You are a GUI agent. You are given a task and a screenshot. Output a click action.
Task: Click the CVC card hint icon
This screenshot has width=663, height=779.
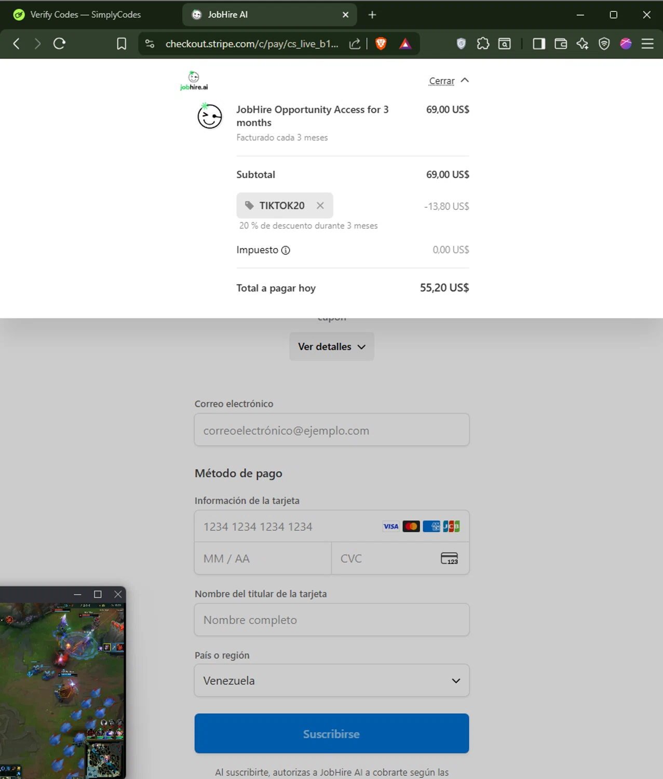[449, 558]
